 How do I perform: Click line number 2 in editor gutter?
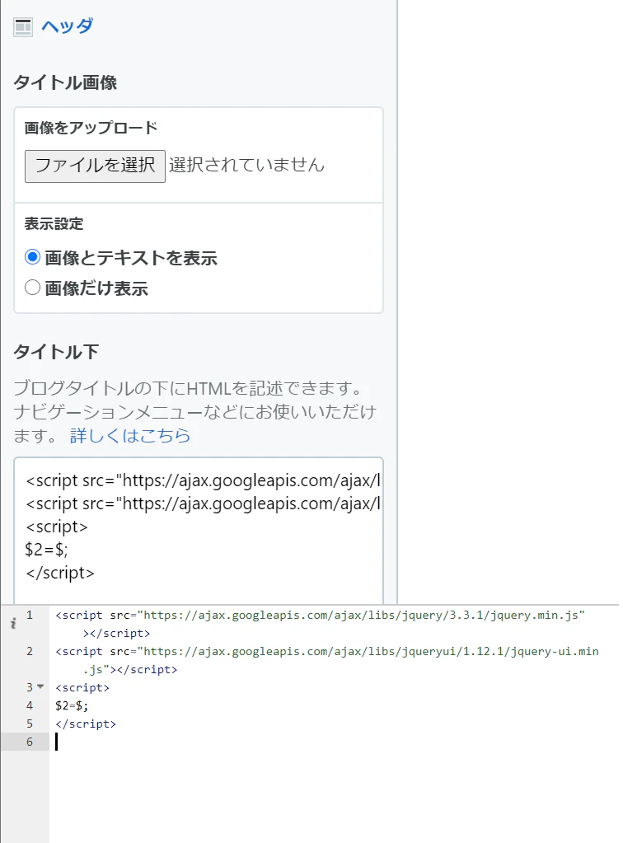(x=30, y=651)
